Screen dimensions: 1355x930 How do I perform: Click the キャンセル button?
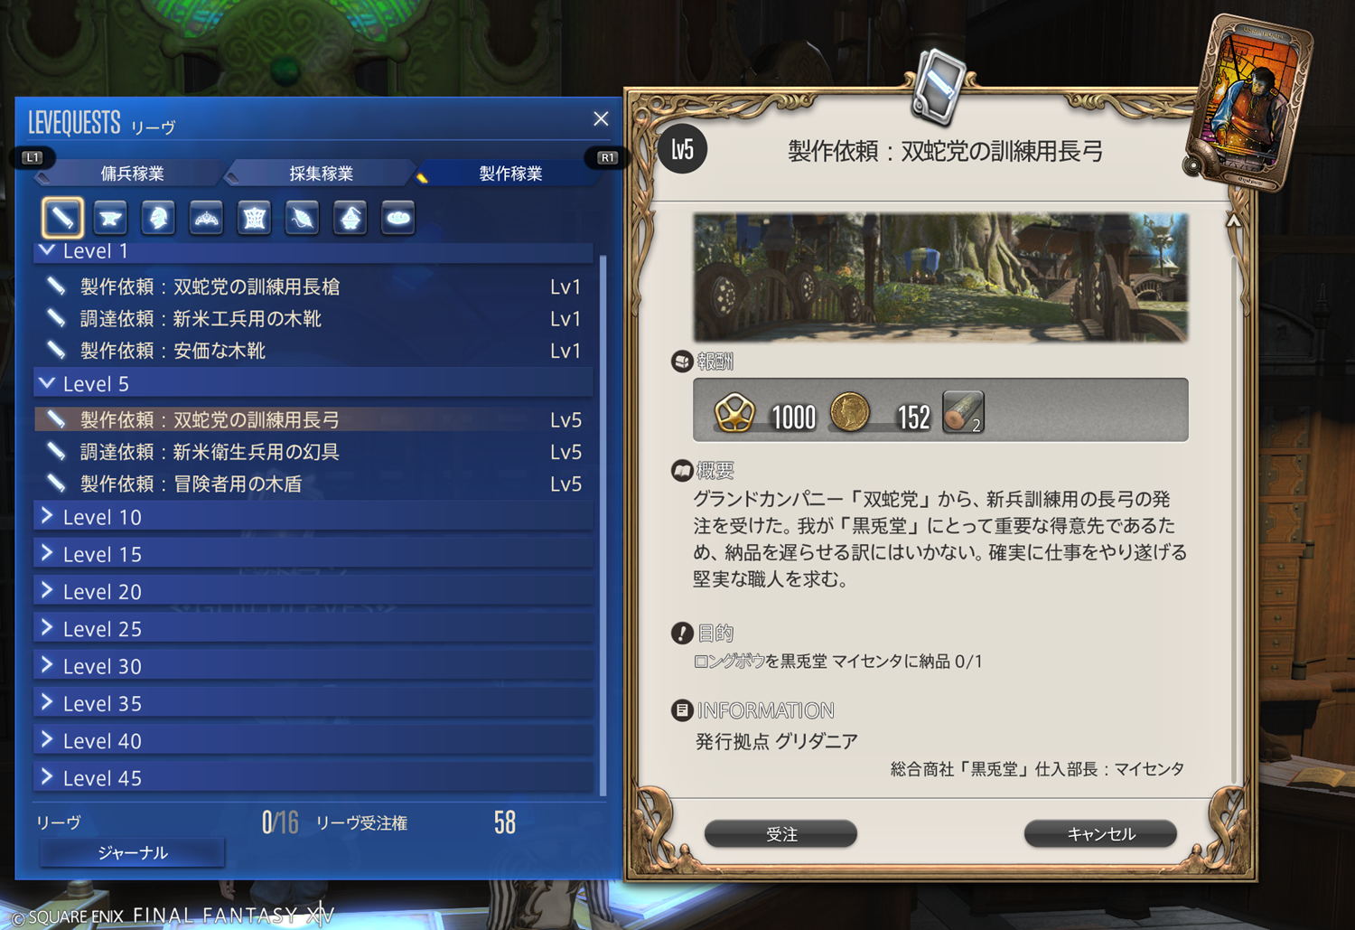1100,834
